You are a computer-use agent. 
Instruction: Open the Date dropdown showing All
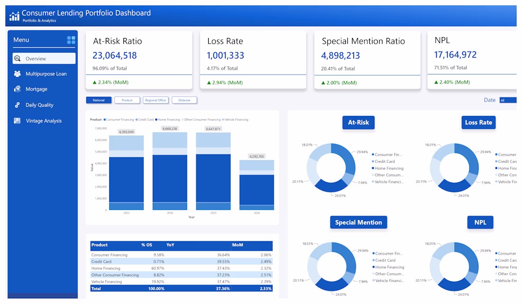click(508, 100)
